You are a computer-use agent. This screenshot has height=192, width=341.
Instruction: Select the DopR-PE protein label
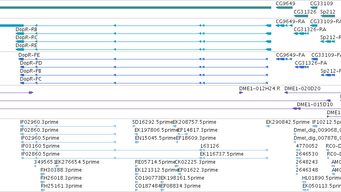tap(29, 55)
